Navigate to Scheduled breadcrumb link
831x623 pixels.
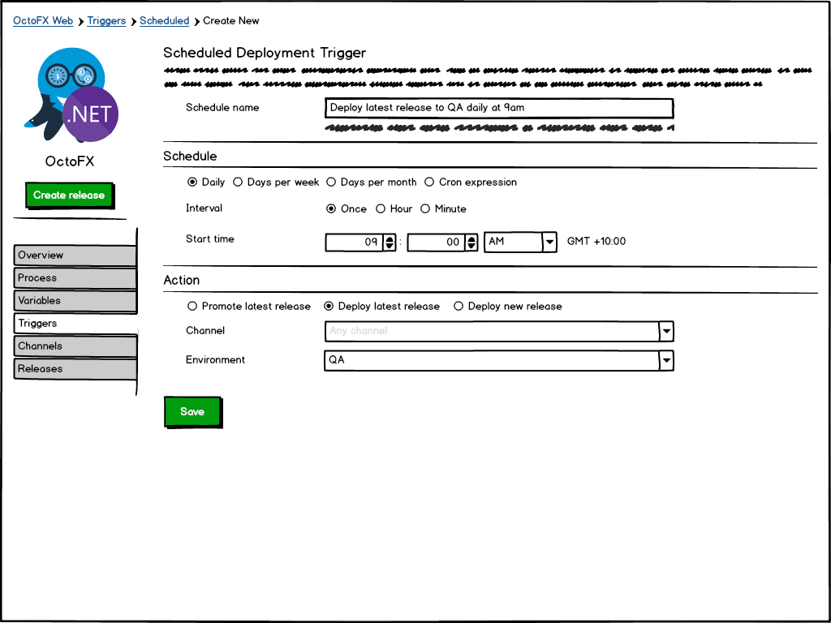click(x=164, y=21)
